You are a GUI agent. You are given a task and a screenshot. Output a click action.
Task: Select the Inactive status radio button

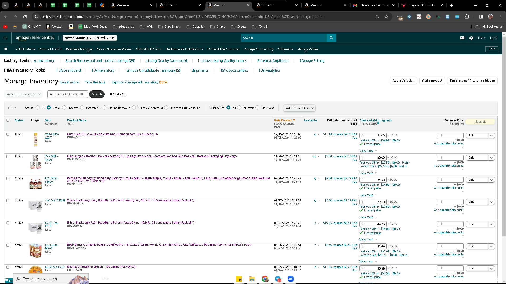(x=64, y=108)
